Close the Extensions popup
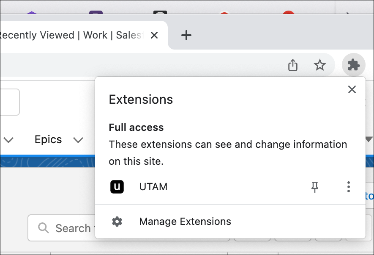The image size is (374, 255). point(352,89)
